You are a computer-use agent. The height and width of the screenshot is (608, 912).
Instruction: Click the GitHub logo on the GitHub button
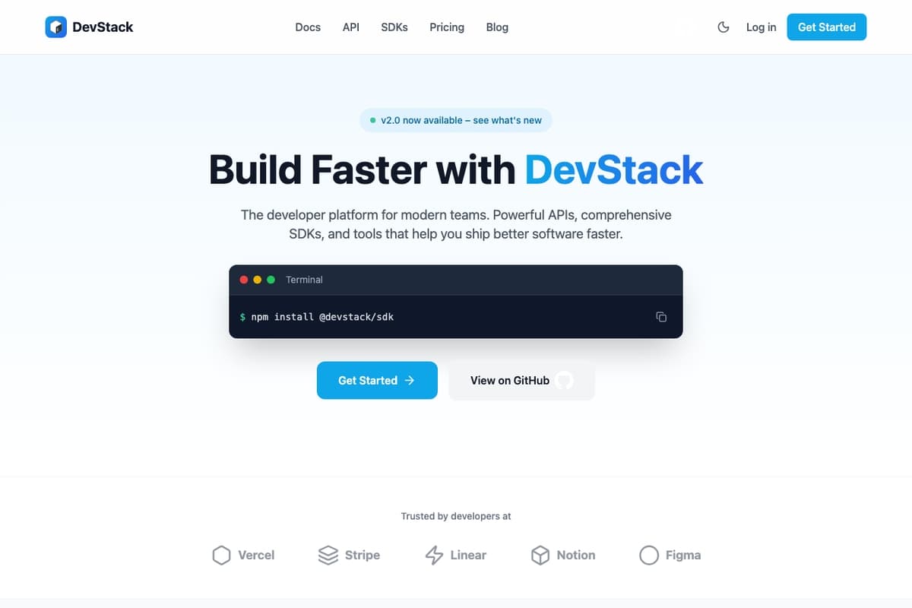563,380
